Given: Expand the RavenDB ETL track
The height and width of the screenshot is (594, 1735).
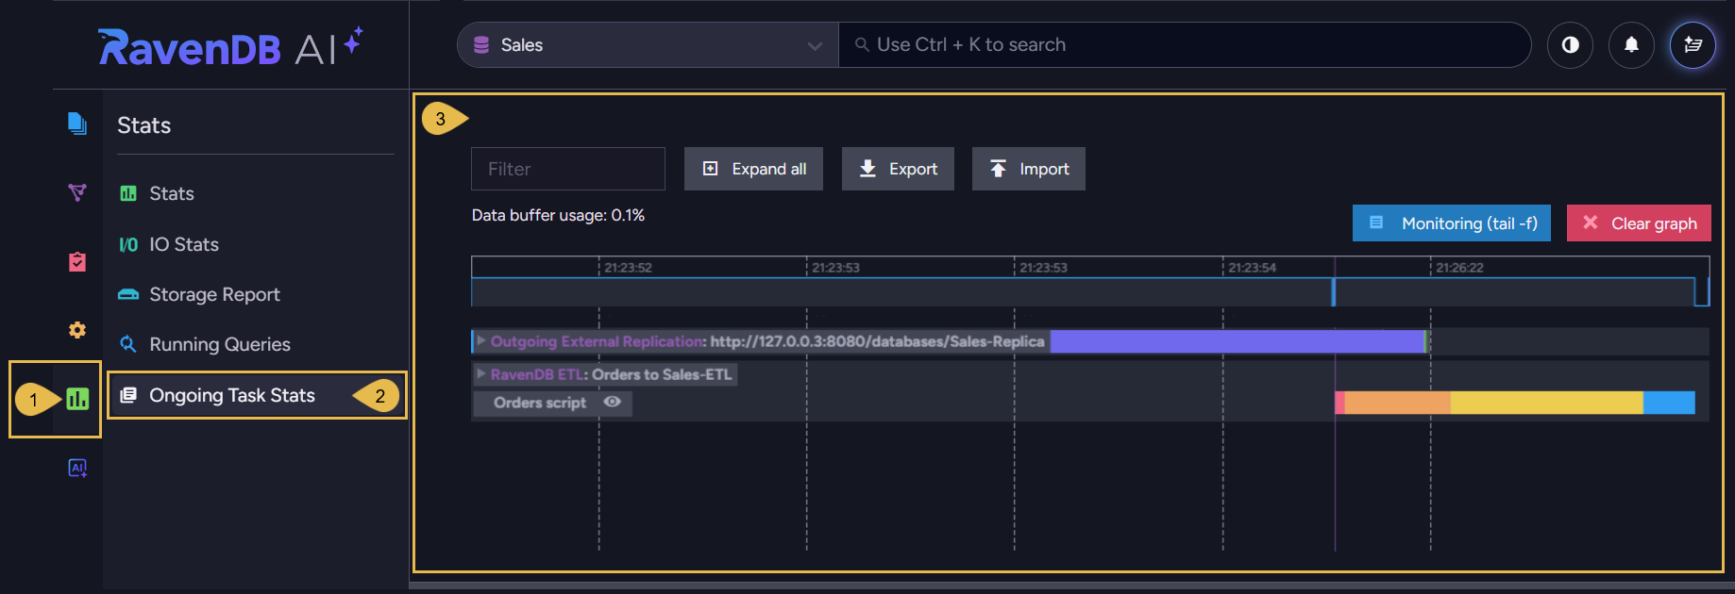Looking at the screenshot, I should pyautogui.click(x=481, y=373).
